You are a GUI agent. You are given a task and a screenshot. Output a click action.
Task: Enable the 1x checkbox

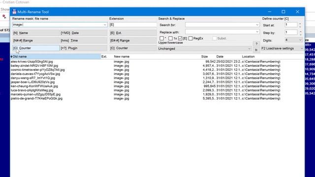point(170,38)
